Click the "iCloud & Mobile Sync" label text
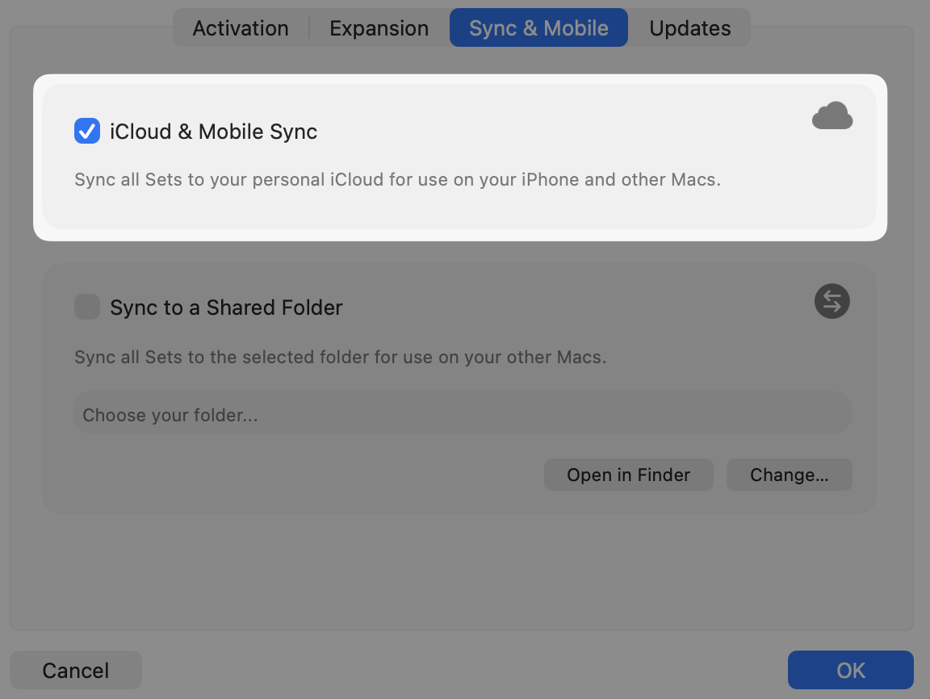The image size is (930, 699). 214,132
